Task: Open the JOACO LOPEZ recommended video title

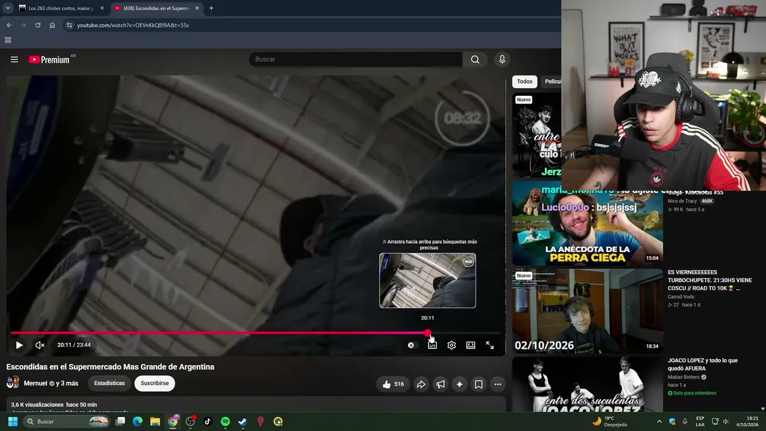Action: click(703, 365)
